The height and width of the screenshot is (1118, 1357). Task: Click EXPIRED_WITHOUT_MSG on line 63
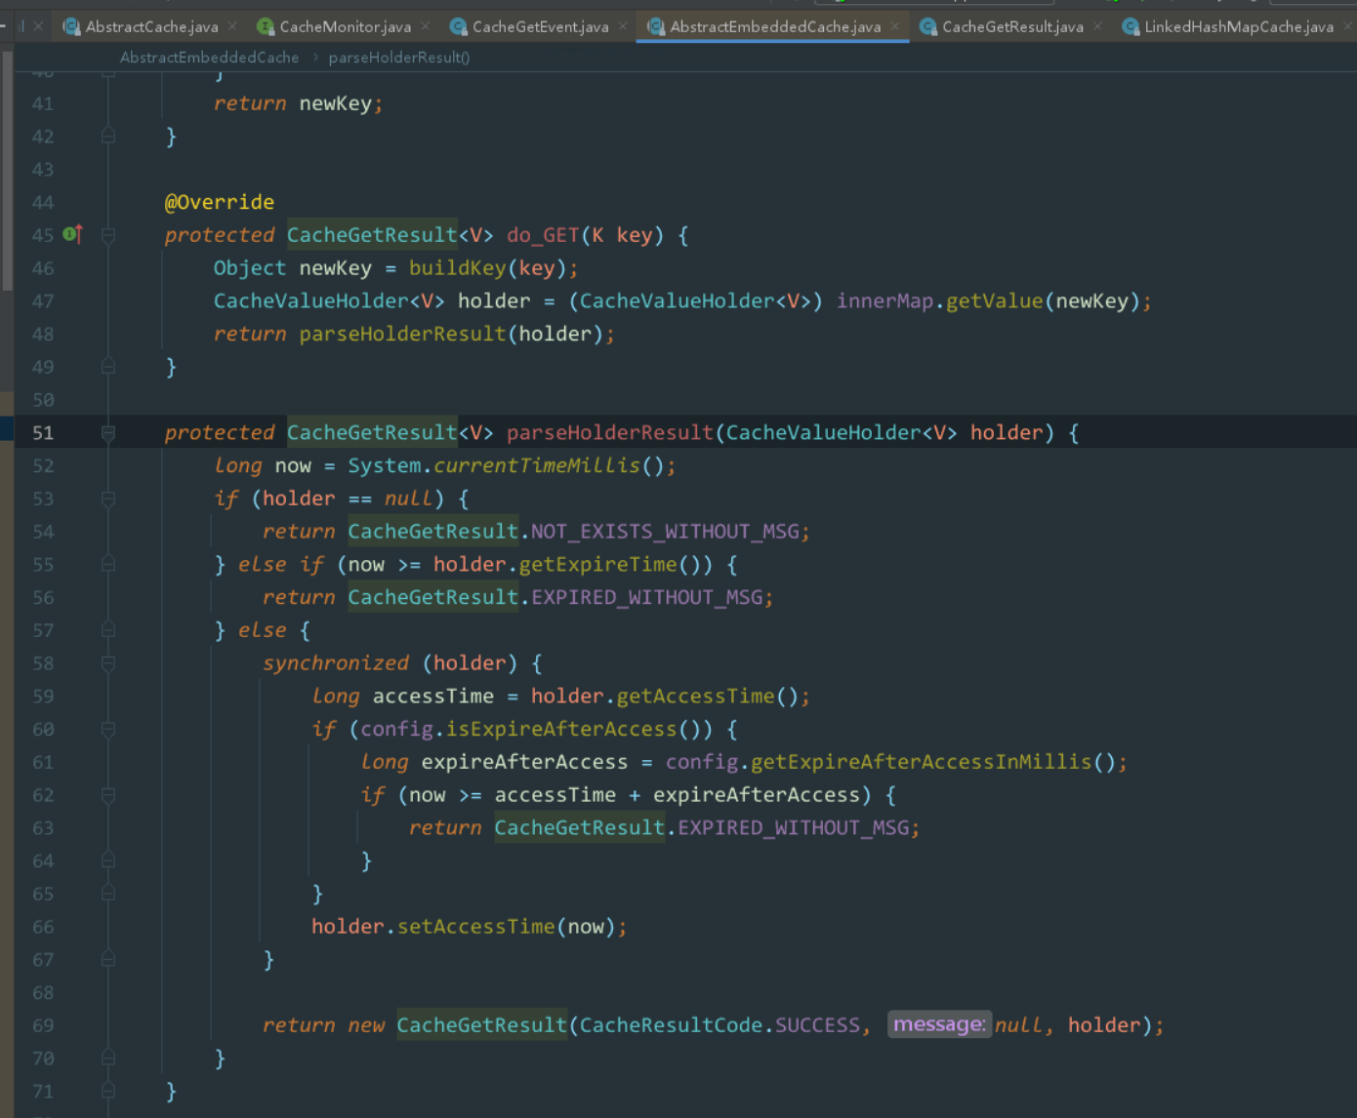[794, 827]
